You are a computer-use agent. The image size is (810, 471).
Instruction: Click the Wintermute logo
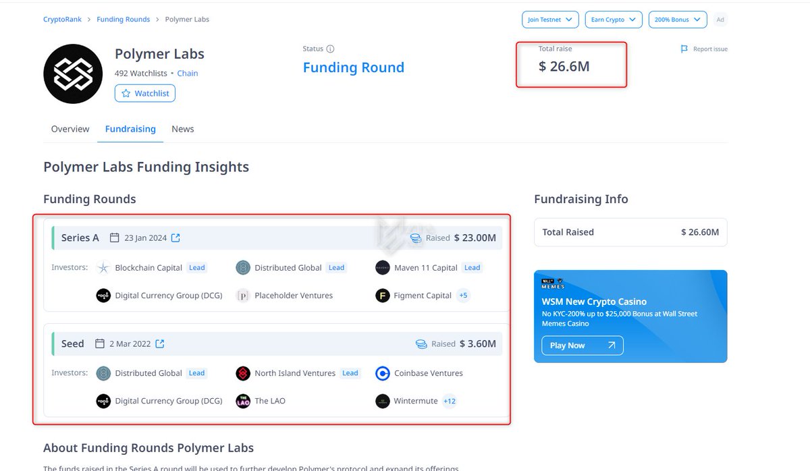click(x=383, y=401)
